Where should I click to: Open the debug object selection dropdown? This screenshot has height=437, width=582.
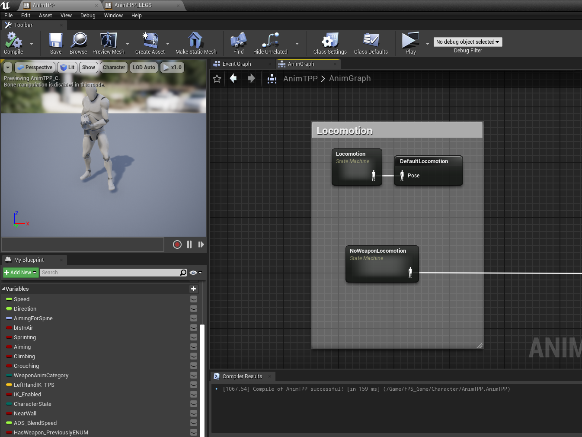pos(467,42)
